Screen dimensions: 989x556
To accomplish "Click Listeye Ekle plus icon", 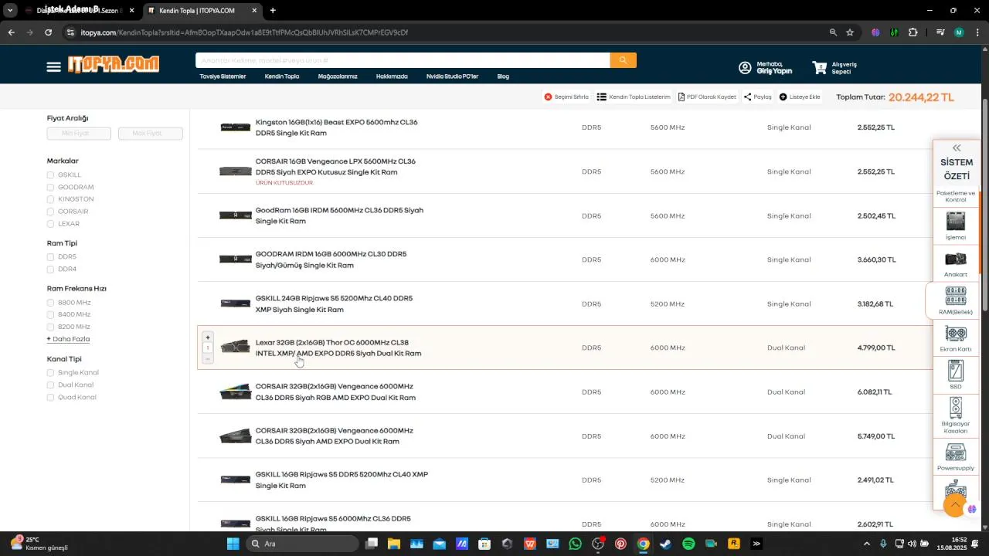I will [x=783, y=97].
